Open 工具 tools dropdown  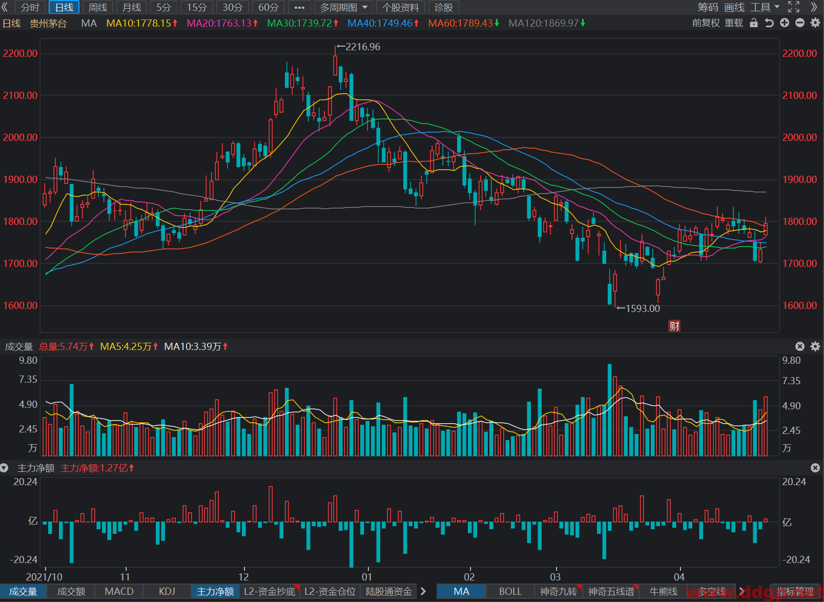(765, 7)
